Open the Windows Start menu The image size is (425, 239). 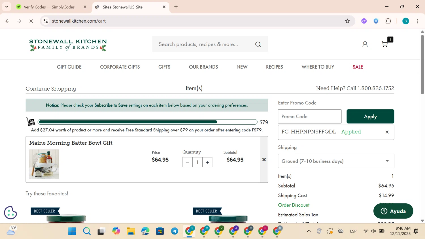coord(72,231)
